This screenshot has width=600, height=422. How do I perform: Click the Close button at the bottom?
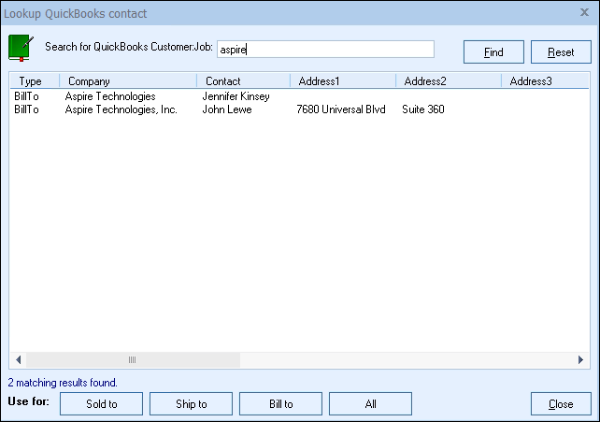click(561, 404)
